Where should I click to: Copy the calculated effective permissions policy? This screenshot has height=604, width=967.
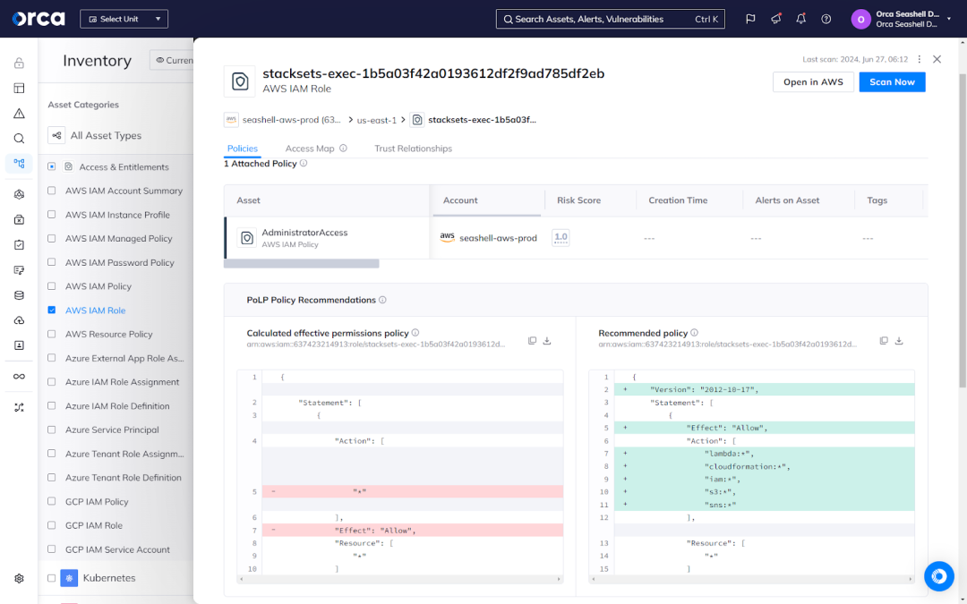click(532, 341)
